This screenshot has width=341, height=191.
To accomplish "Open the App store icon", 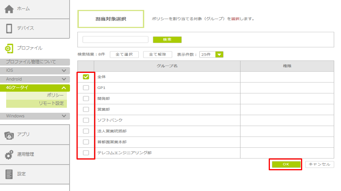I will tap(9, 135).
